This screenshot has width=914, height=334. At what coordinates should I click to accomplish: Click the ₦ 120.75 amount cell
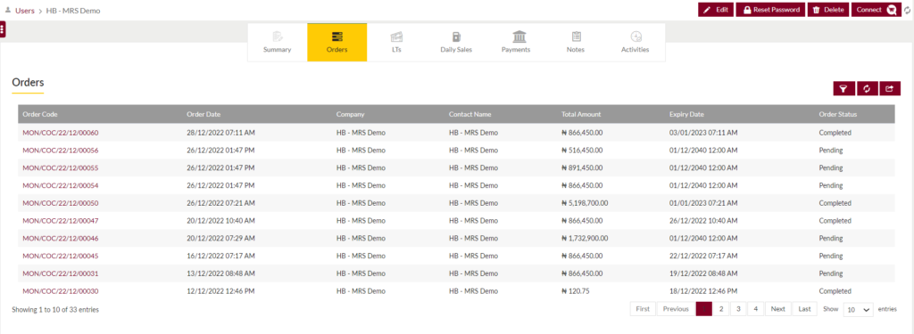pos(576,291)
